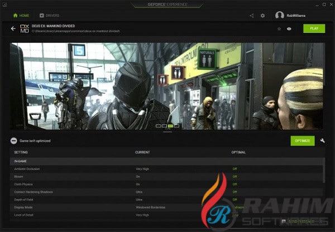Select the second screenshot carousel indicator
This screenshot has height=232, width=335.
tap(164, 126)
